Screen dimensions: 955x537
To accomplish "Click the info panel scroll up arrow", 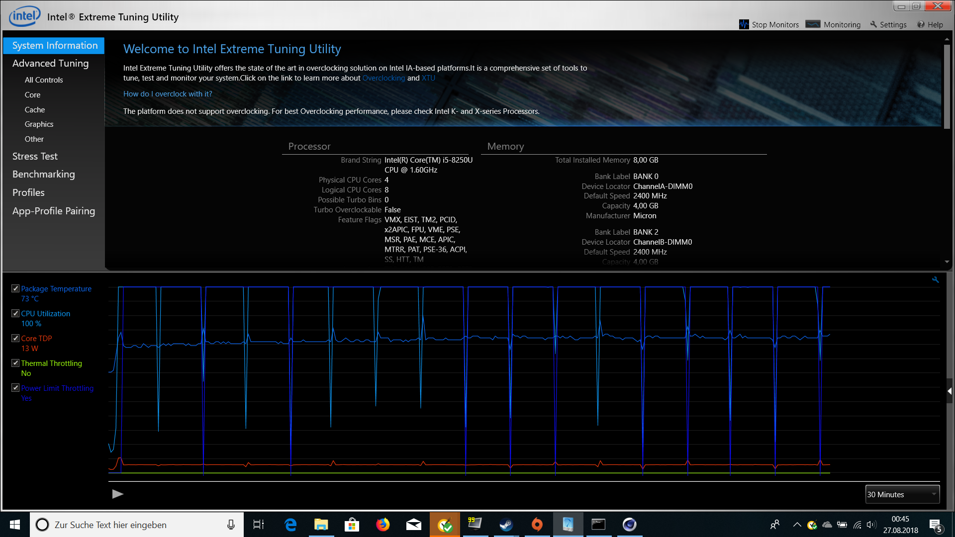I will 947,39.
